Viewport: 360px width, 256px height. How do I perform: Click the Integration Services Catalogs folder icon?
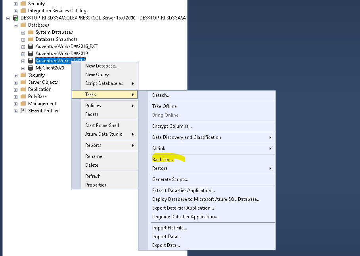(x=23, y=11)
